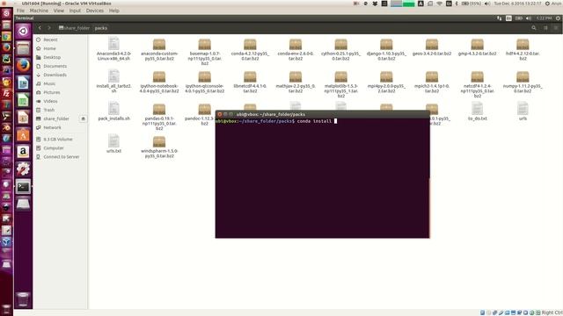Screen dimensions: 563x316
Task: Open the guest session gear menu
Action: [558, 18]
